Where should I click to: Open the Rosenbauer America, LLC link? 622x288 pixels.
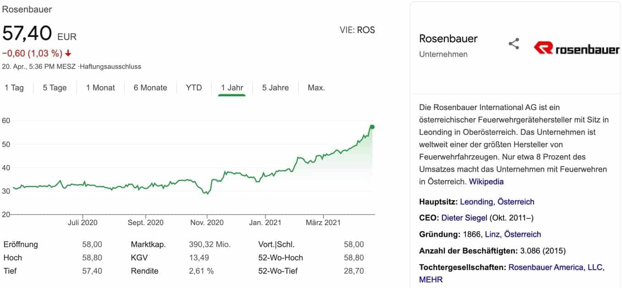(557, 267)
